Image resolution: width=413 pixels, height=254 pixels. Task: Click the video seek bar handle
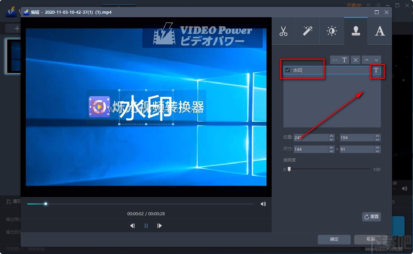tap(46, 204)
